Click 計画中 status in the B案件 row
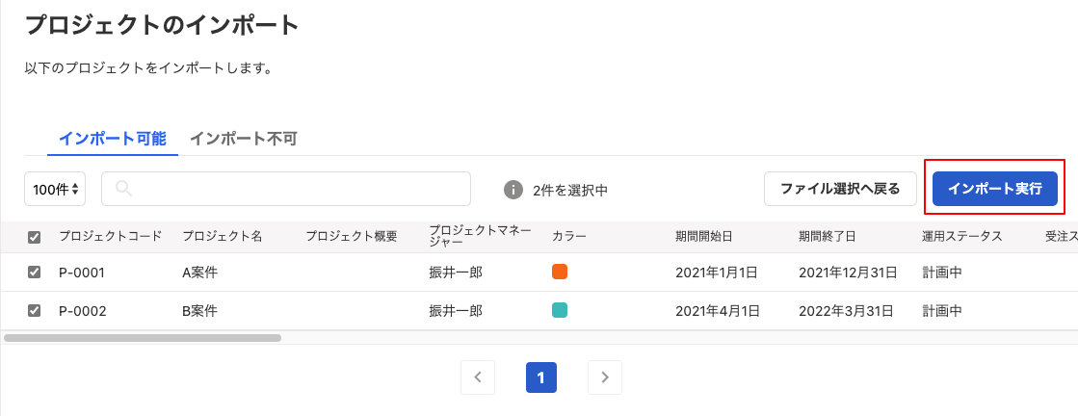This screenshot has width=1078, height=416. click(942, 311)
